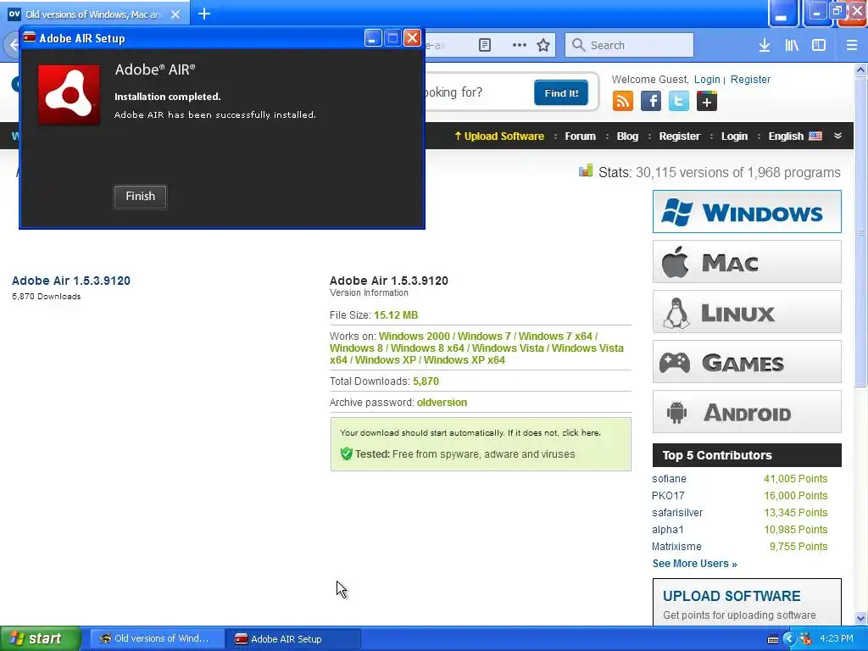This screenshot has width=868, height=651.
Task: Open Upload Software in the nav bar
Action: (499, 136)
